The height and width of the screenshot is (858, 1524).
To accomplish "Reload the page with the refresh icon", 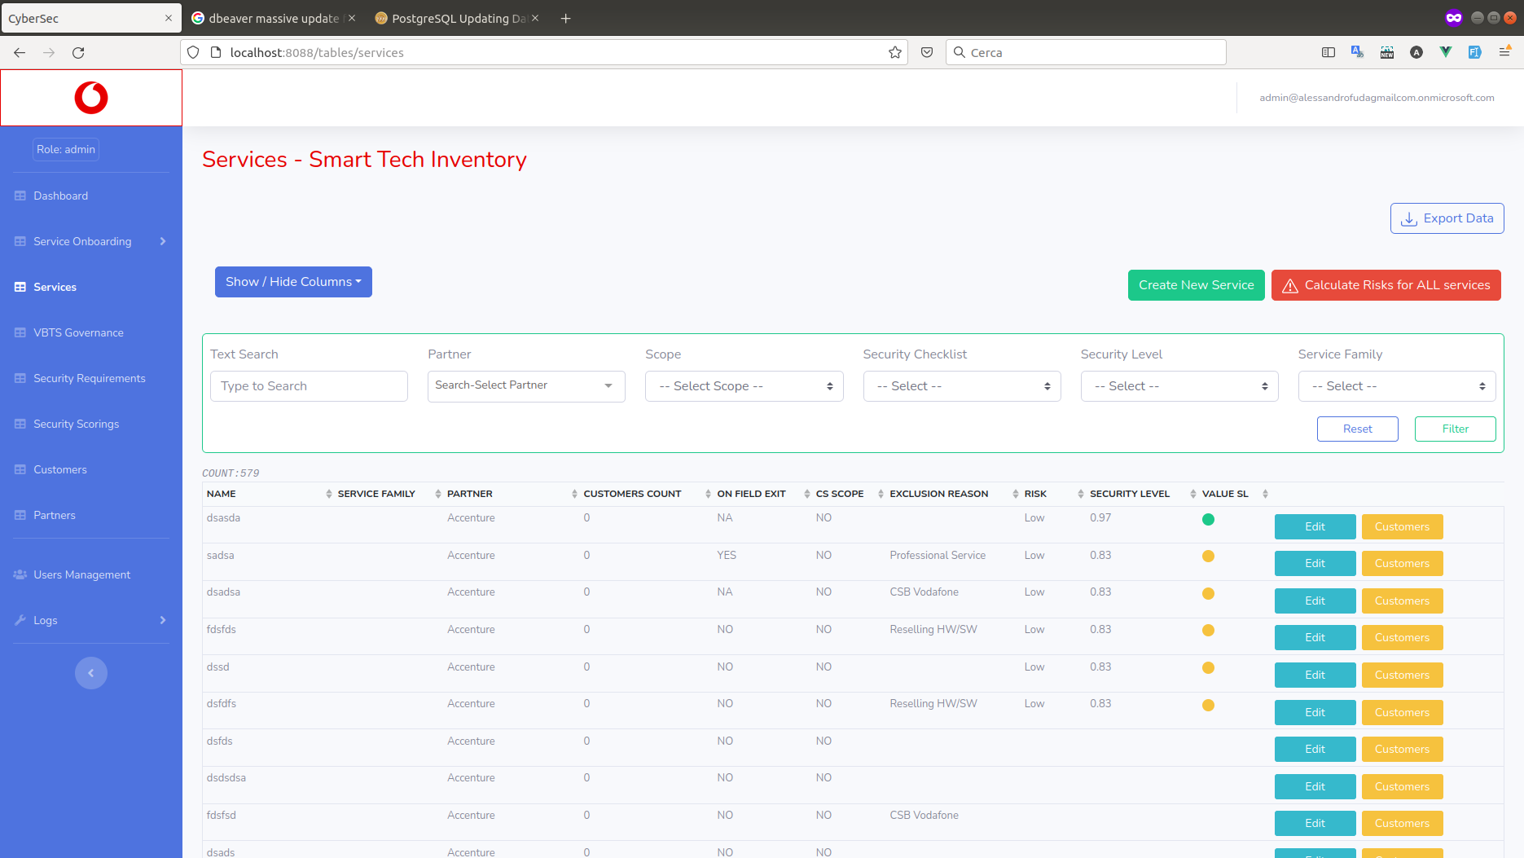I will coord(78,52).
